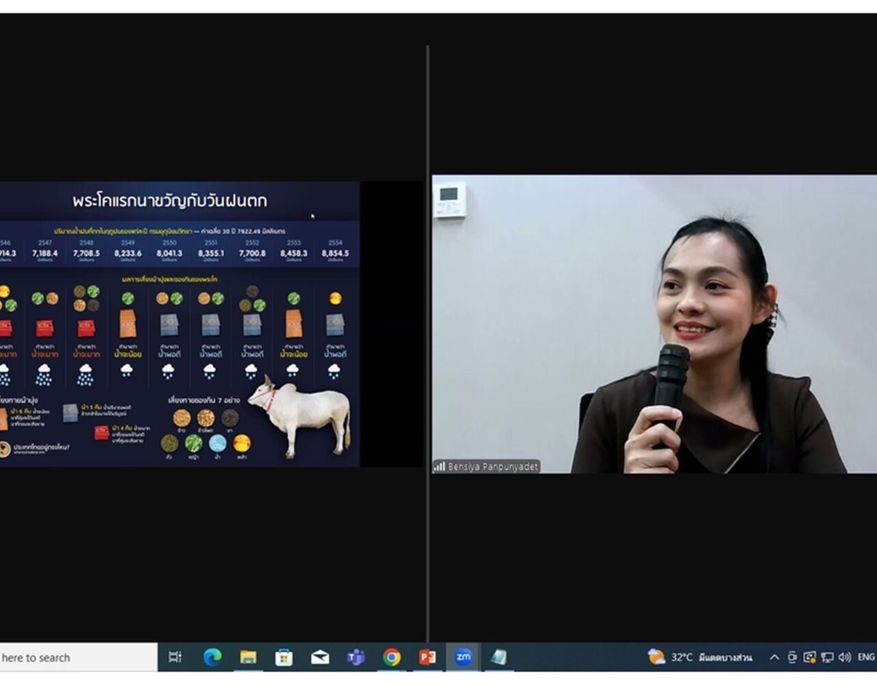
Task: Open Microsoft Teams from the taskbar
Action: pos(356,658)
